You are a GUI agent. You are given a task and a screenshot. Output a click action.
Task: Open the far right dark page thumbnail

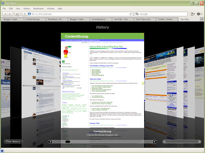pos(199,83)
